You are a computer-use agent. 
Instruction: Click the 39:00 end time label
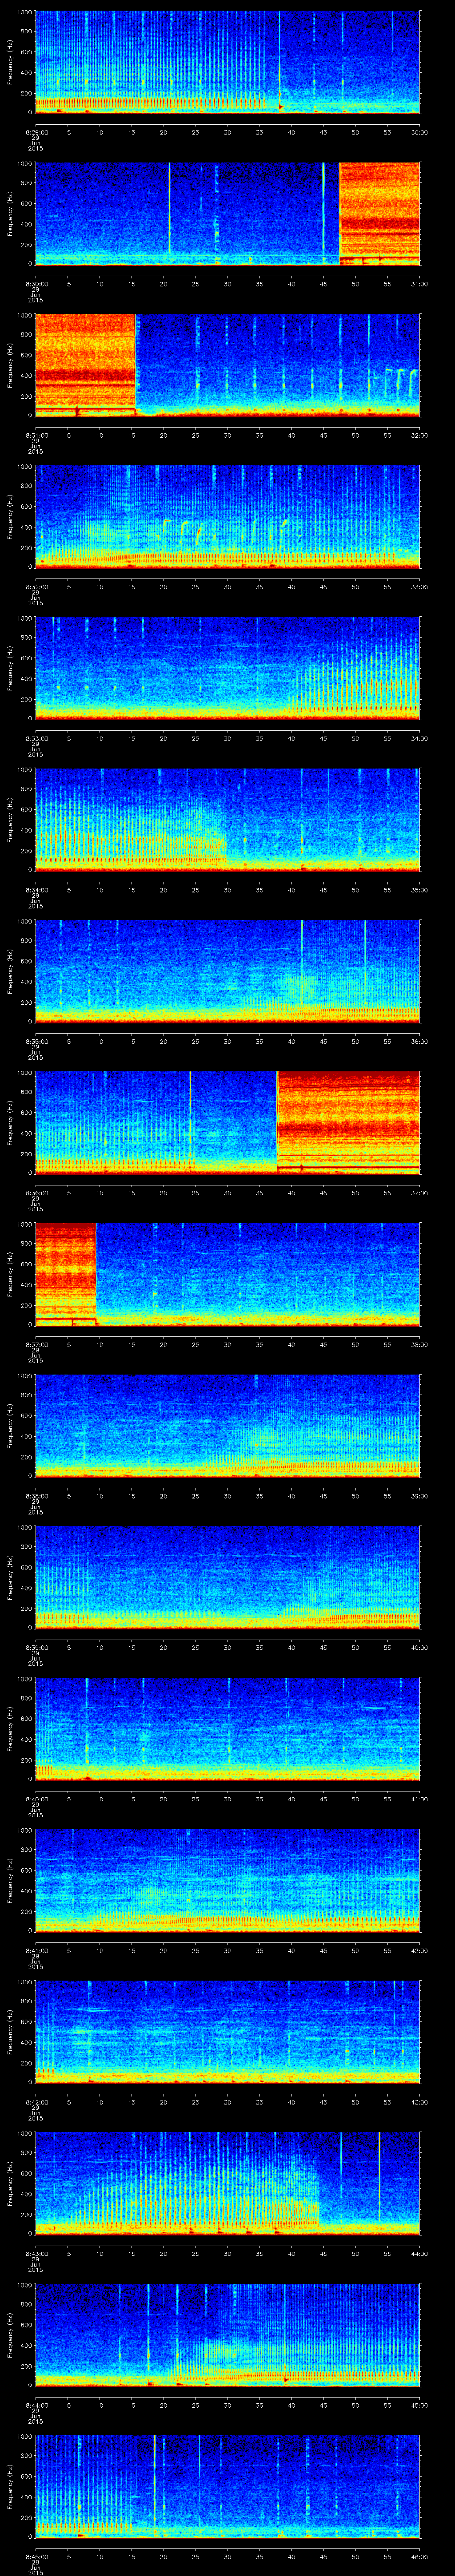[419, 1495]
